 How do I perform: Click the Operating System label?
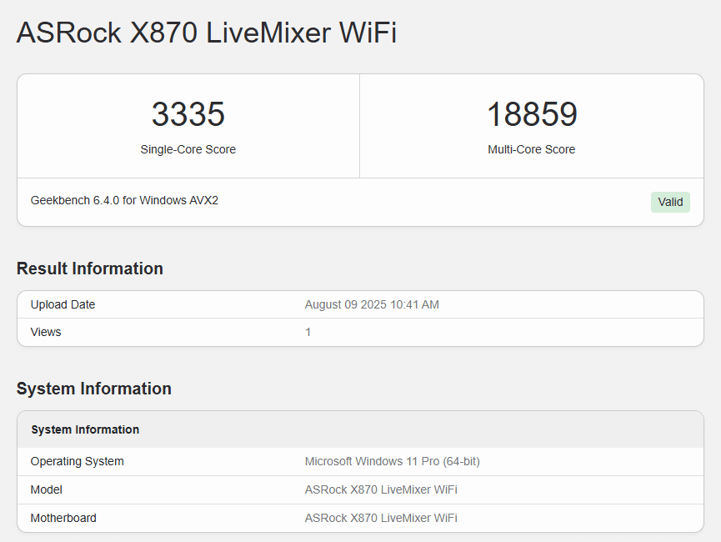pyautogui.click(x=77, y=461)
